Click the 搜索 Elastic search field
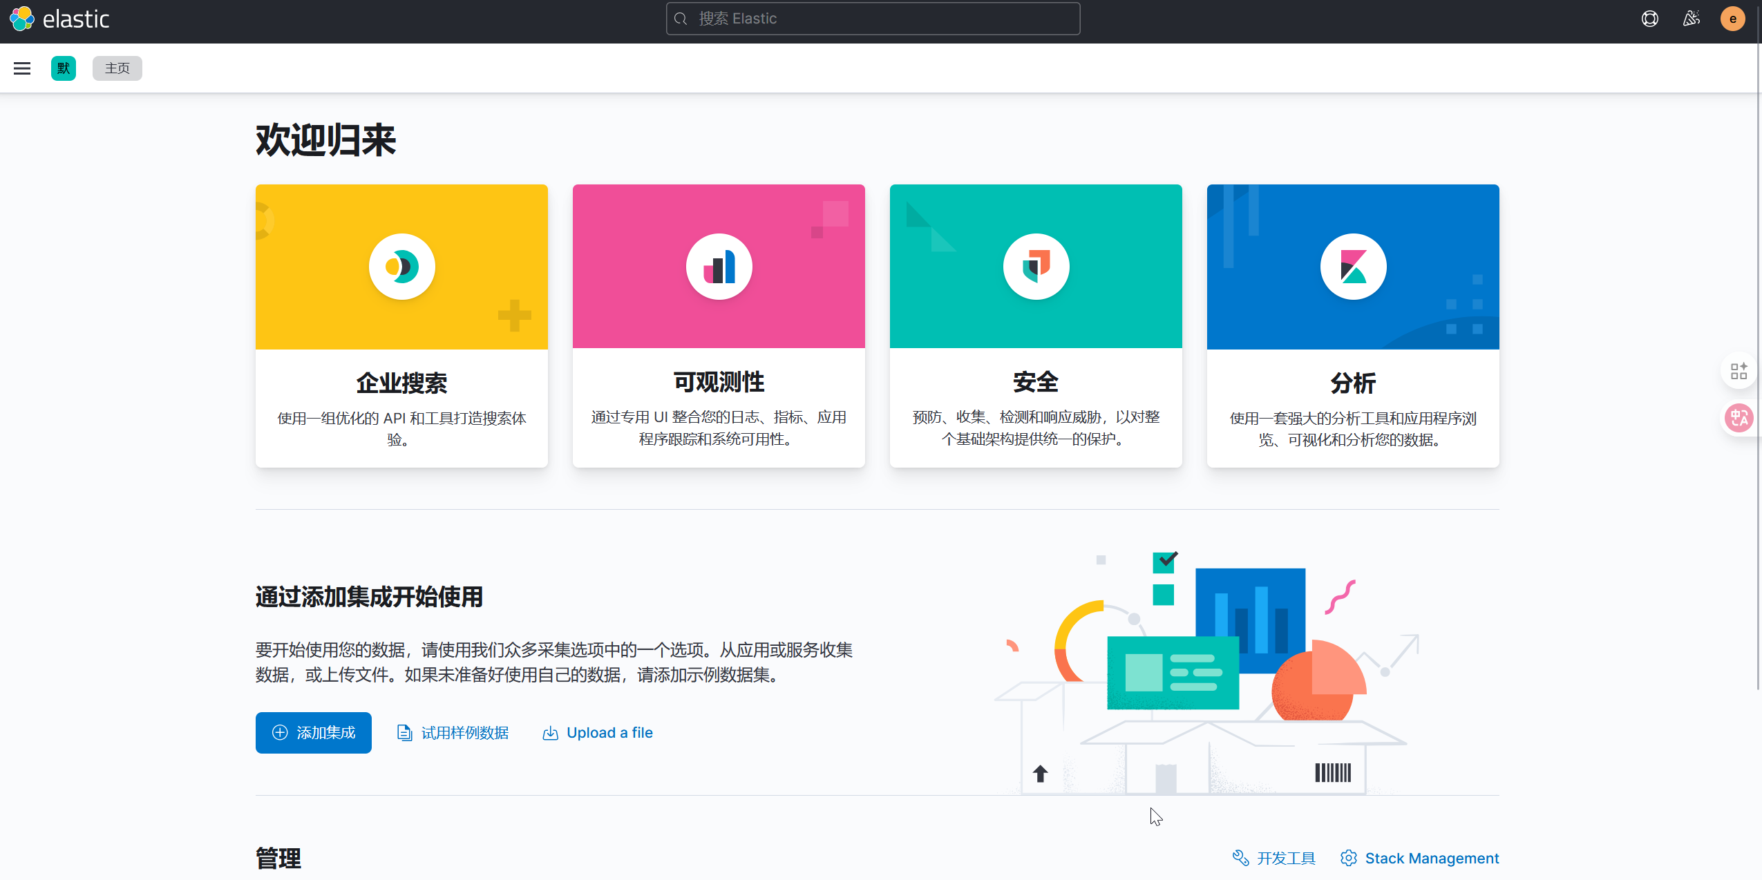Screen dimensions: 1762x880 pyautogui.click(x=871, y=19)
